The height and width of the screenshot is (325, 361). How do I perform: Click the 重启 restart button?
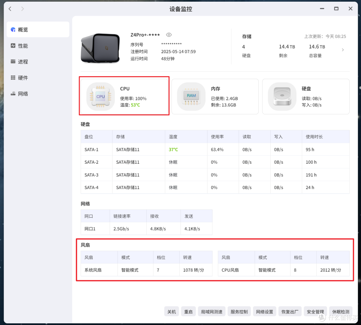[188, 312]
